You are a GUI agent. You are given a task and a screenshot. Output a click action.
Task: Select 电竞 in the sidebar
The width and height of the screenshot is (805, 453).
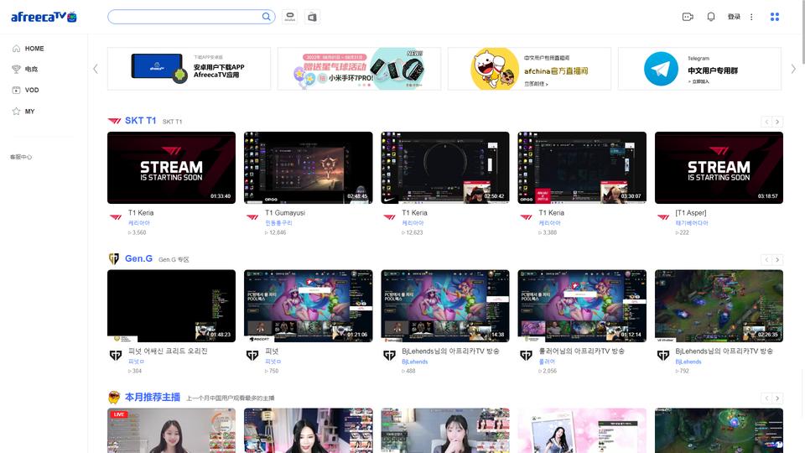click(x=31, y=69)
